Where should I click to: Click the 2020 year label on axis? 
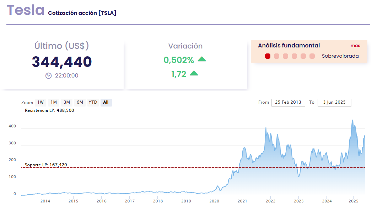click(214, 201)
